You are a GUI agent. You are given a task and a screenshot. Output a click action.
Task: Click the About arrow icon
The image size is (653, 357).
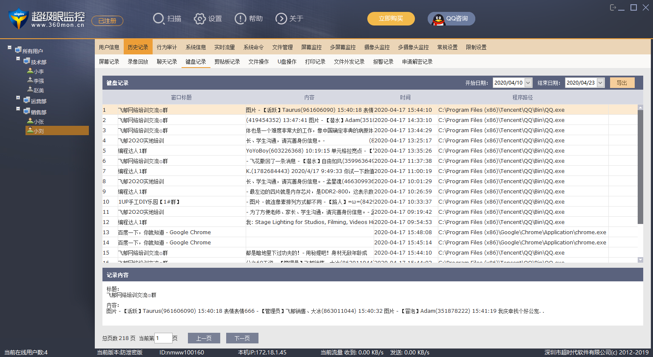tap(281, 19)
